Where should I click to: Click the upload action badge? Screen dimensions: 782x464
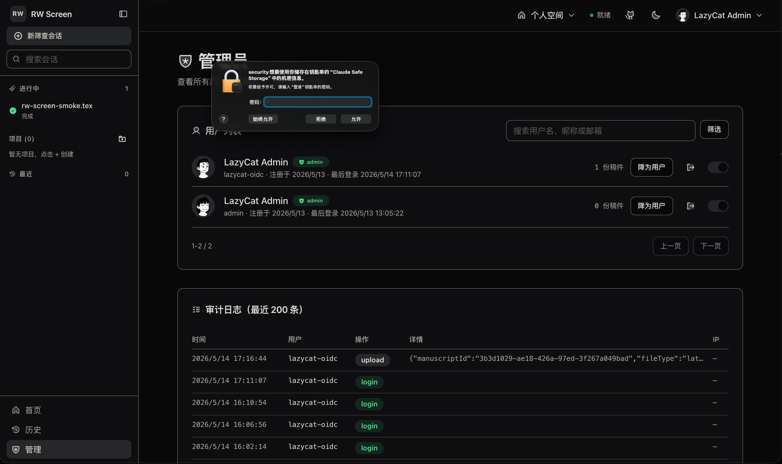pyautogui.click(x=372, y=360)
